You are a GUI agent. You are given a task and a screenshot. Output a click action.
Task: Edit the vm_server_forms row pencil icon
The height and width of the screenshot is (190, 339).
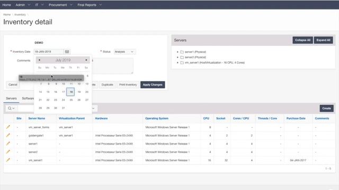click(8, 127)
